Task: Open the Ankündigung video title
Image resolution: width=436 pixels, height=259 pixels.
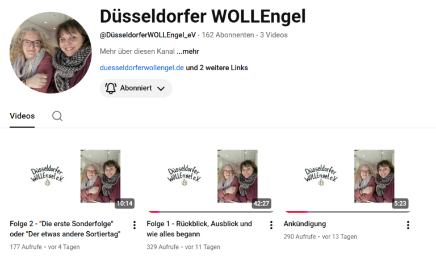Action: tap(305, 224)
